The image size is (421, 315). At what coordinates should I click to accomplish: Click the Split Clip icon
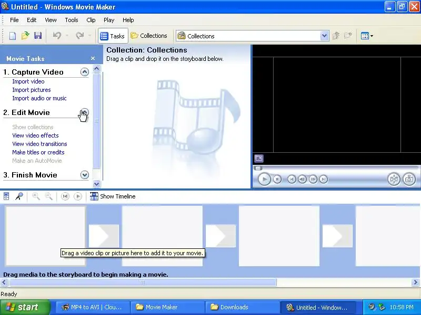point(394,179)
